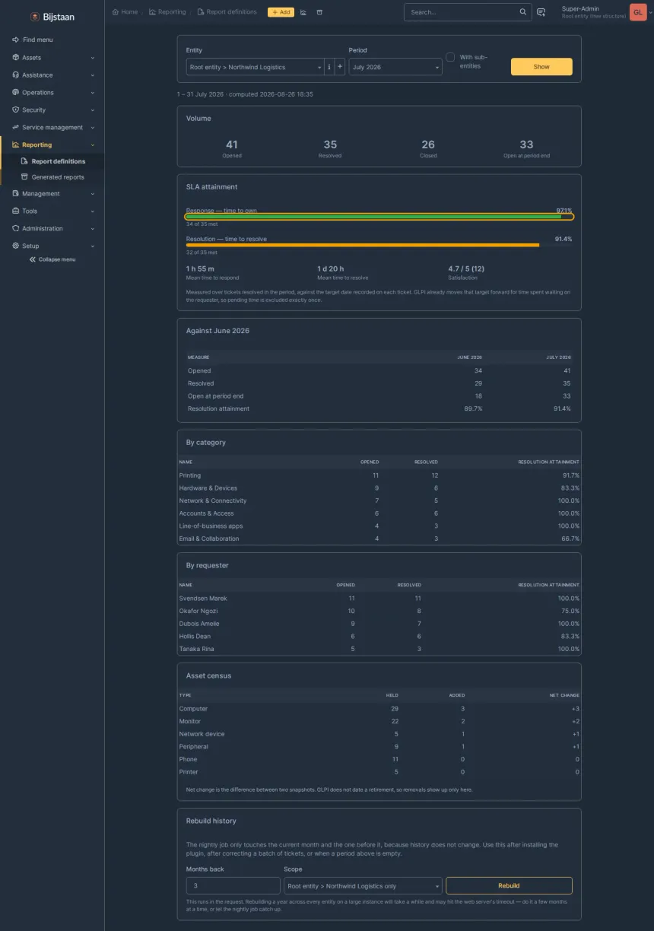Expand the Management menu chevron
This screenshot has width=654, height=931.
pos(93,193)
